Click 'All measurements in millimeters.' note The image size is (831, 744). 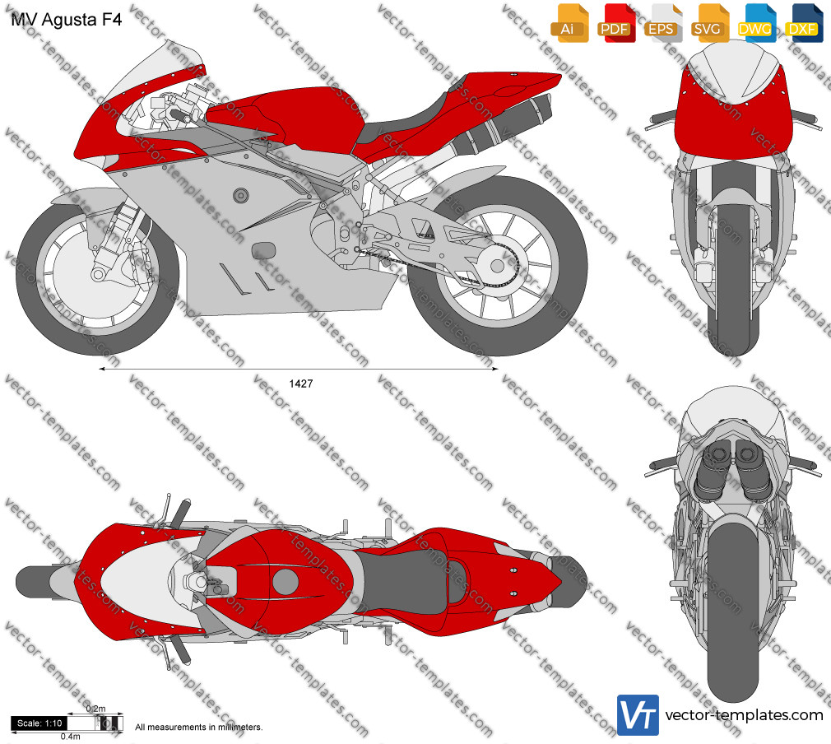[199, 727]
